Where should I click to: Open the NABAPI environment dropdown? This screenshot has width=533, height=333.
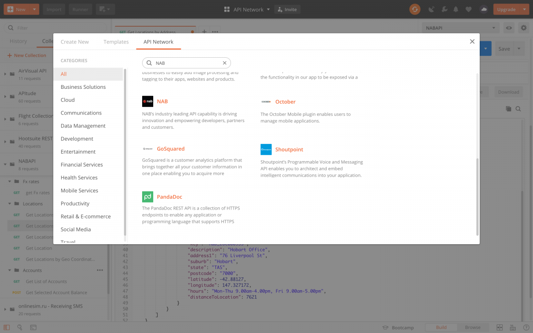[461, 28]
